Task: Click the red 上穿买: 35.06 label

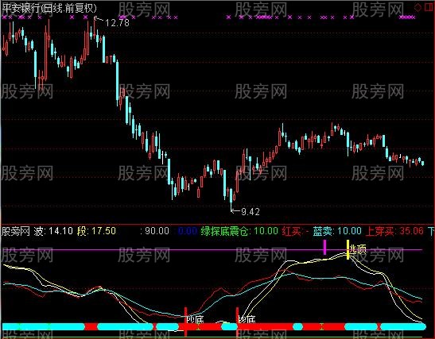Action: 394,231
